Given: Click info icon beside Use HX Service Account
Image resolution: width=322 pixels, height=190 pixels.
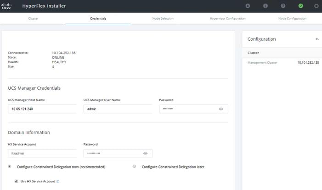Looking at the screenshot, I should click(x=58, y=181).
